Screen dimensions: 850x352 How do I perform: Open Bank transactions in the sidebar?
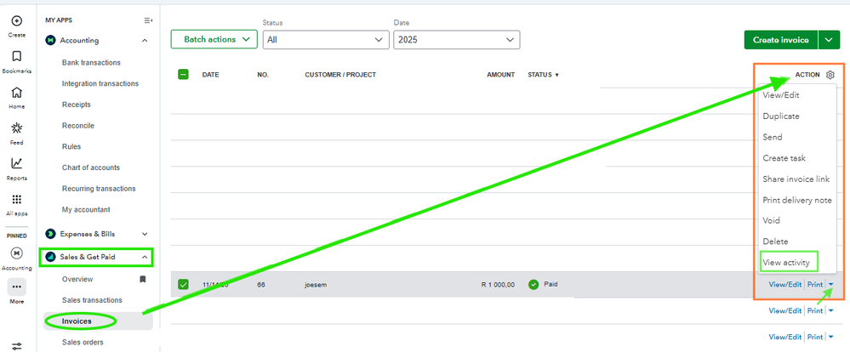point(91,63)
